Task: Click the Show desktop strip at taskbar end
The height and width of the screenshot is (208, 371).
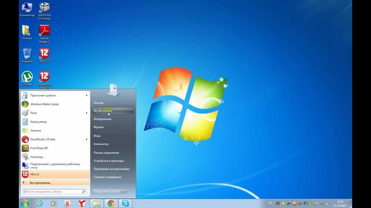Action: coord(350,203)
